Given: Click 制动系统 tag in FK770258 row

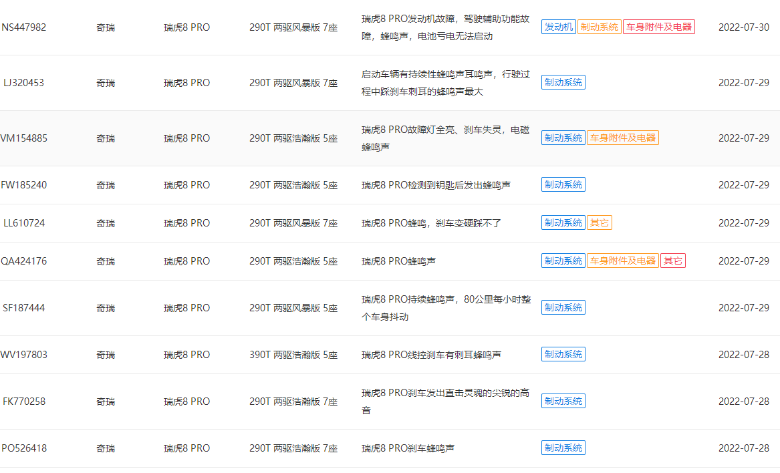Looking at the screenshot, I should (x=563, y=402).
